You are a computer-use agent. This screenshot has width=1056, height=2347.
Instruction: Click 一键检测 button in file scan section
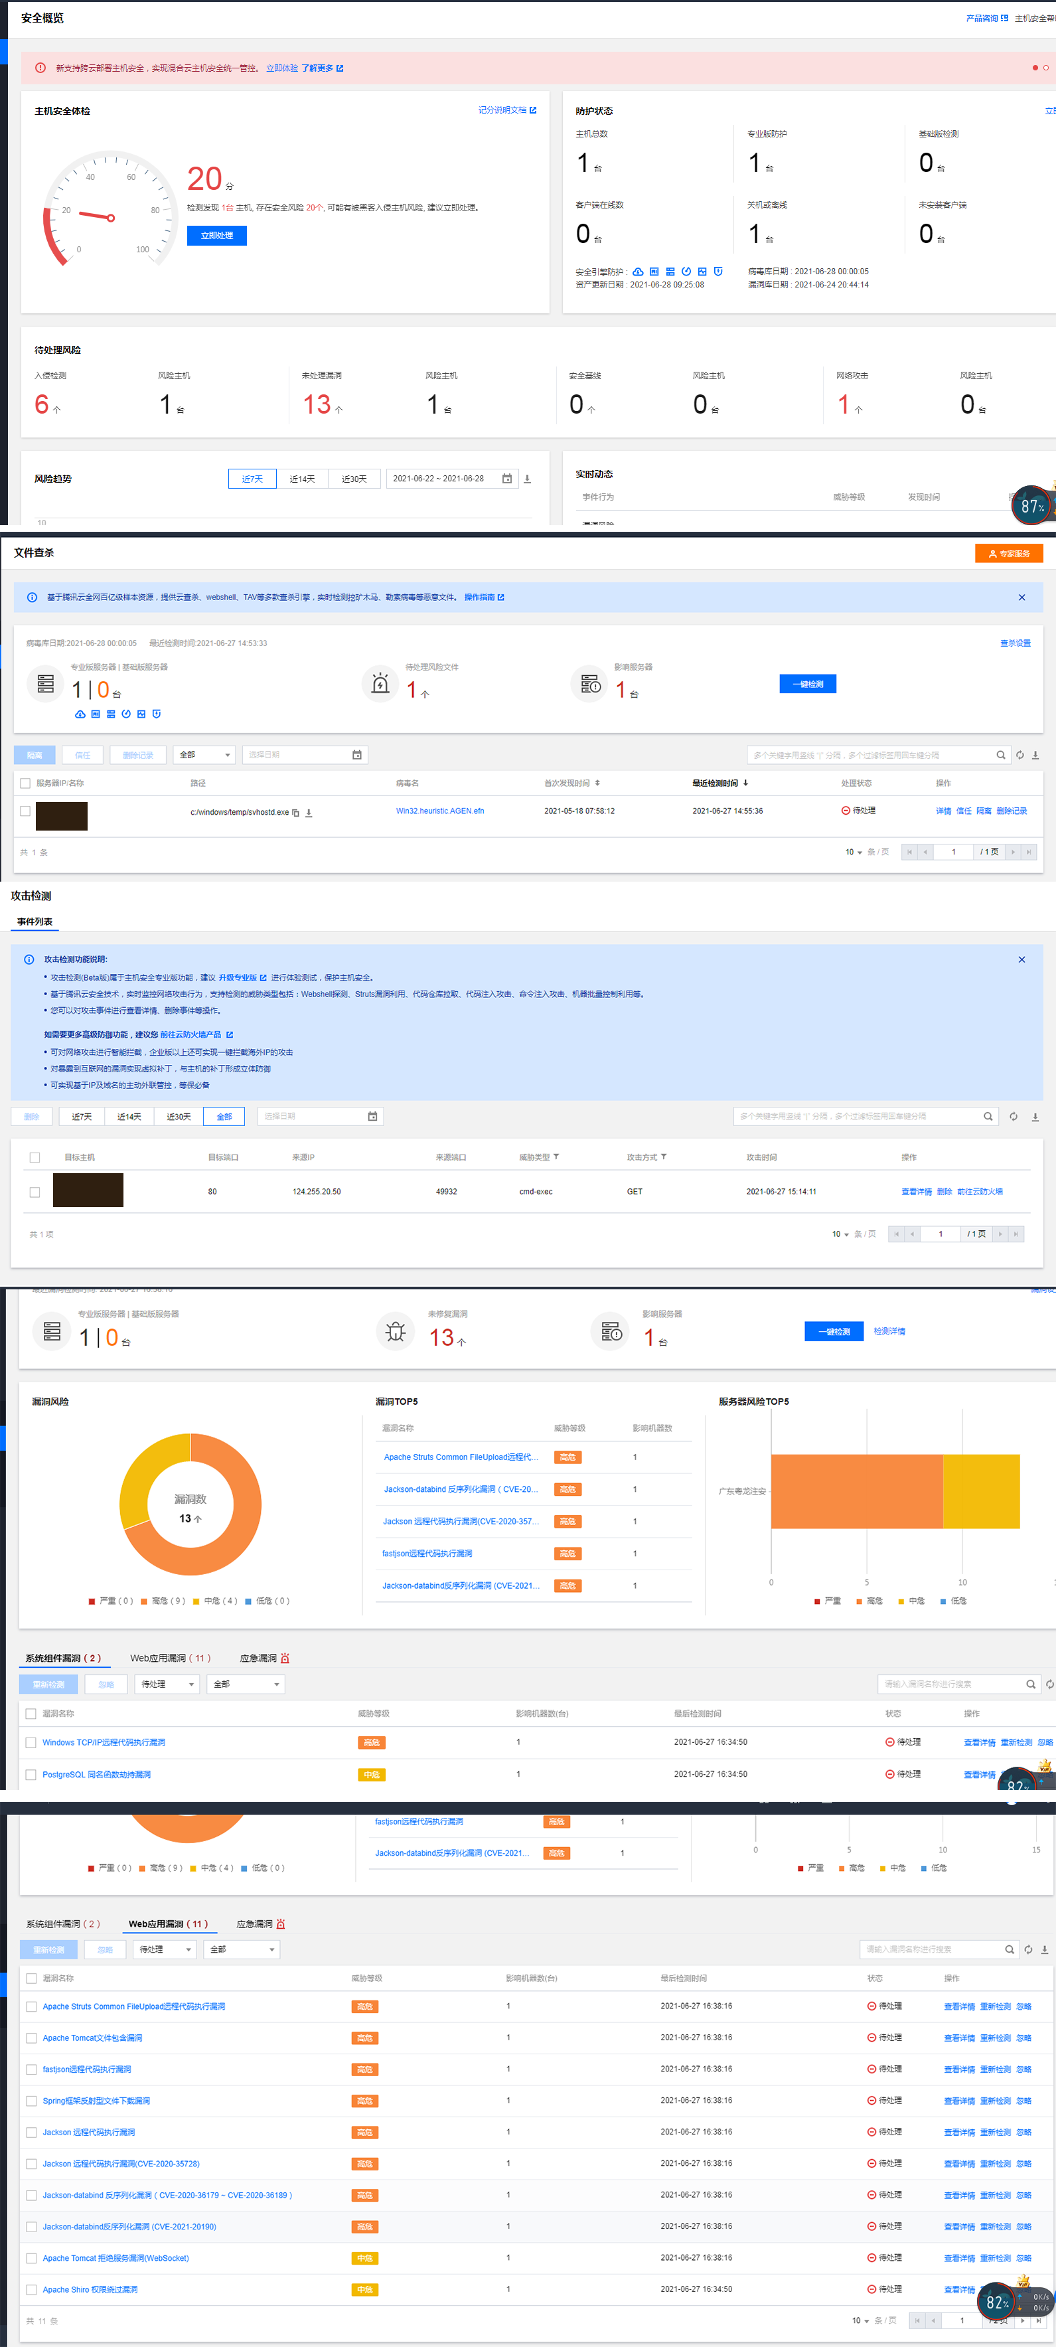(807, 683)
